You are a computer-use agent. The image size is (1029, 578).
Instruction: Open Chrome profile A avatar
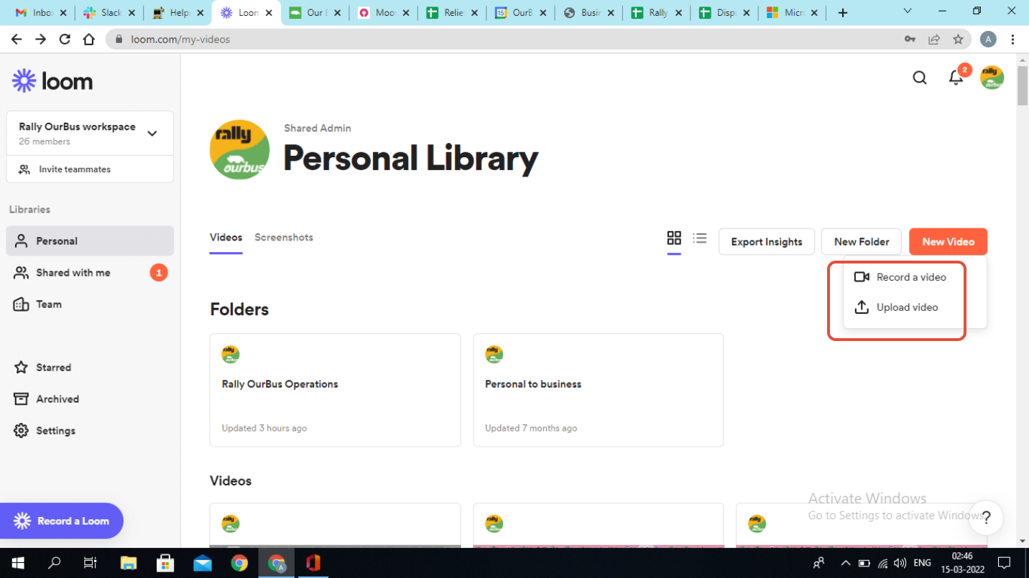point(988,39)
